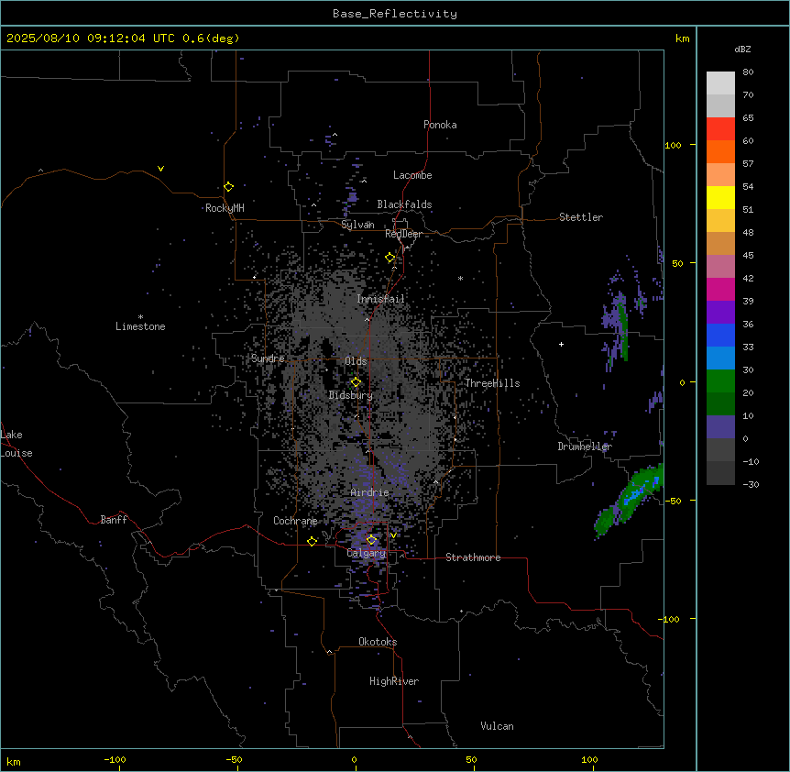Pick the purple 36-39 dBZ legend swatch
The image size is (790, 772).
click(720, 313)
